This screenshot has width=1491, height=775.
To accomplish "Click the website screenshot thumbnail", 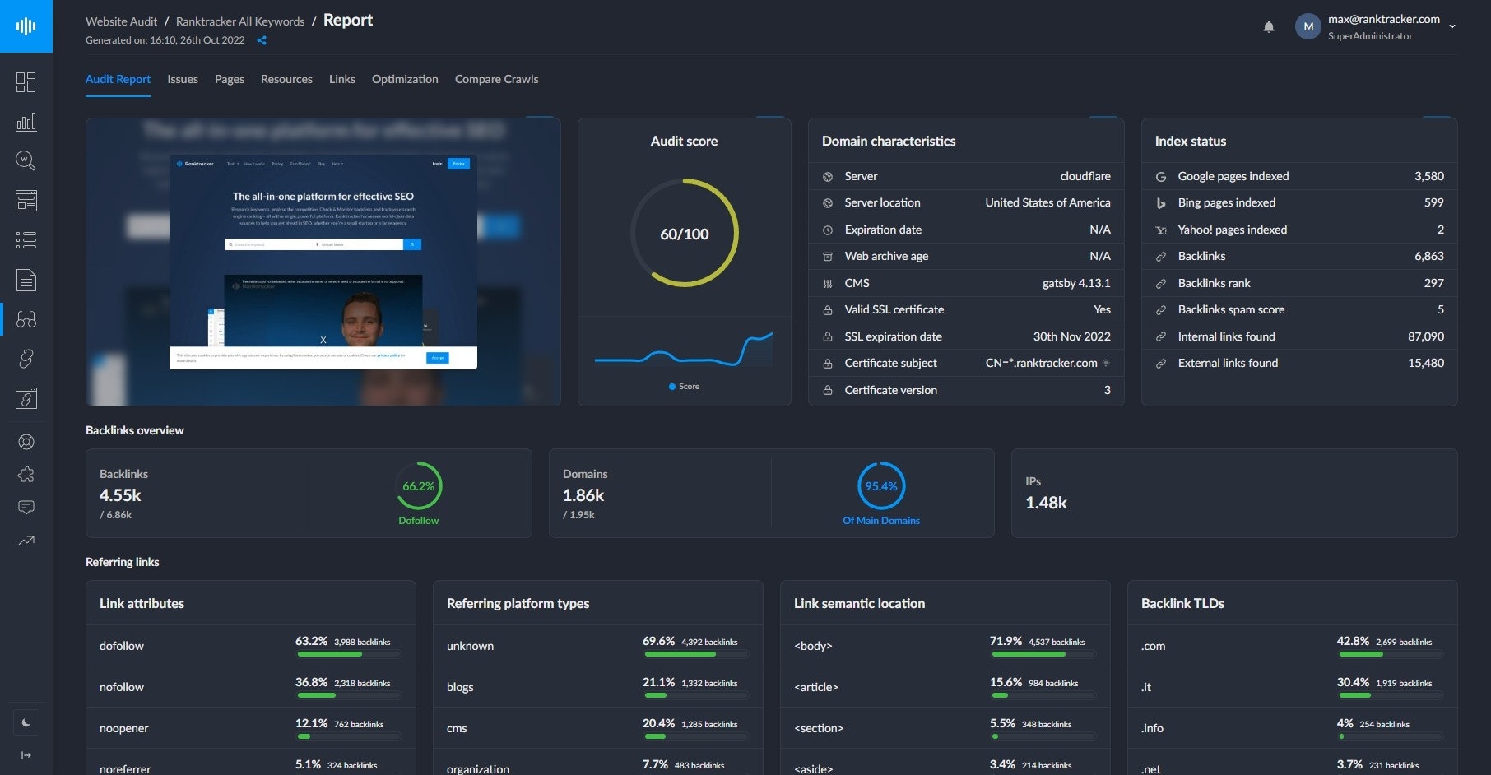I will (323, 262).
